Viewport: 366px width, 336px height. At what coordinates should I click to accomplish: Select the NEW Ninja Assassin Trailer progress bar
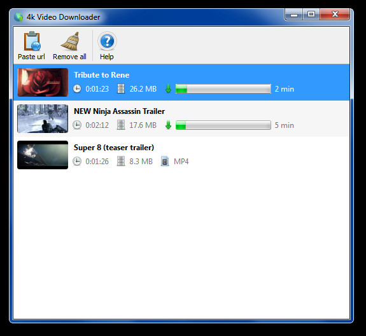click(223, 125)
